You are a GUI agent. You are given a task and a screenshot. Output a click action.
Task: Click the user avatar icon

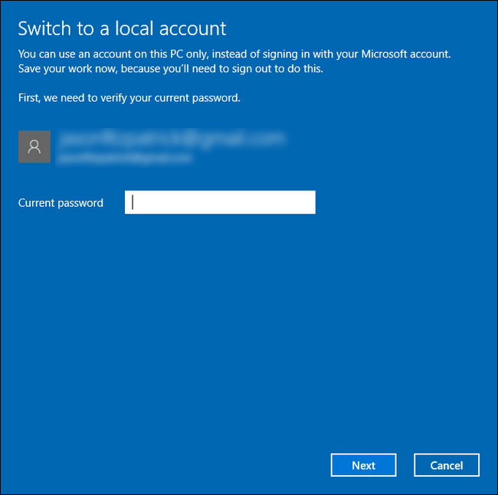pyautogui.click(x=34, y=146)
